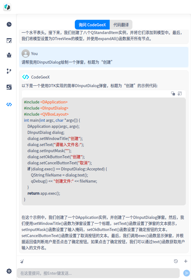Insert generated code into editor icon
The height and width of the screenshot is (280, 191).
pyautogui.click(x=180, y=94)
